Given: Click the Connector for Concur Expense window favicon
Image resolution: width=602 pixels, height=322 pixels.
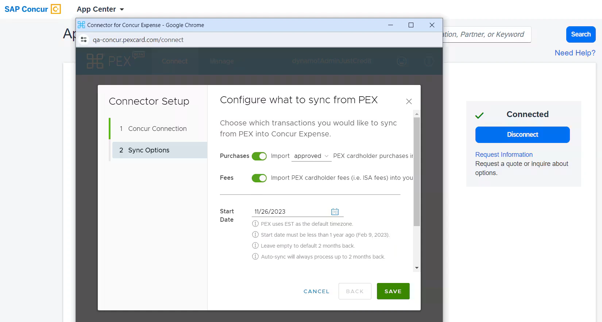Looking at the screenshot, I should click(x=81, y=25).
